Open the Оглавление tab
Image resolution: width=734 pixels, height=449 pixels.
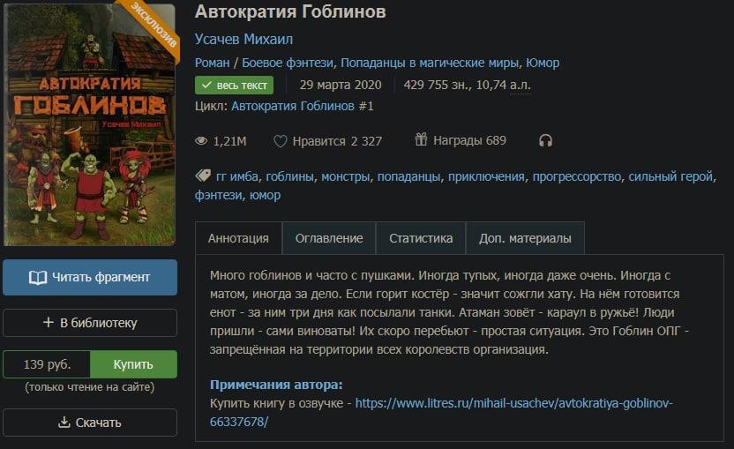(329, 238)
